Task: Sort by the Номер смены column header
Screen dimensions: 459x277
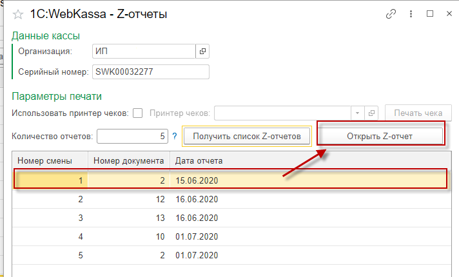Action: pos(50,160)
